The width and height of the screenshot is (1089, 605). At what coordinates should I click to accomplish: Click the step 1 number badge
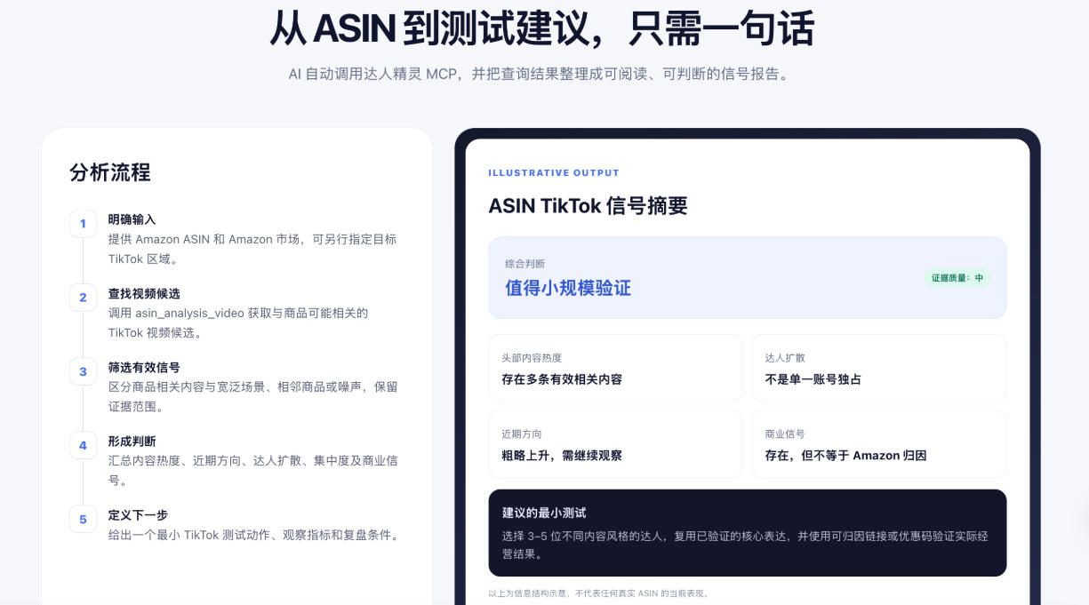tap(83, 224)
